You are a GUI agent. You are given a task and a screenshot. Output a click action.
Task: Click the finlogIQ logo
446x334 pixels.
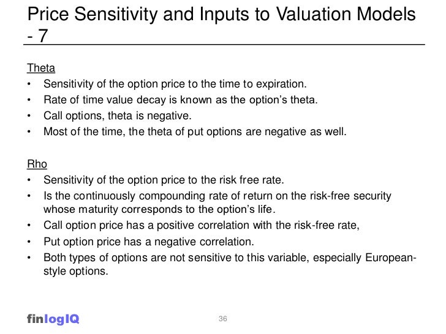point(53,319)
